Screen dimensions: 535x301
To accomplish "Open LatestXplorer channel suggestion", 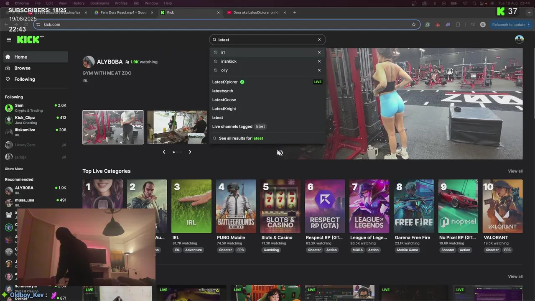I will [267, 82].
